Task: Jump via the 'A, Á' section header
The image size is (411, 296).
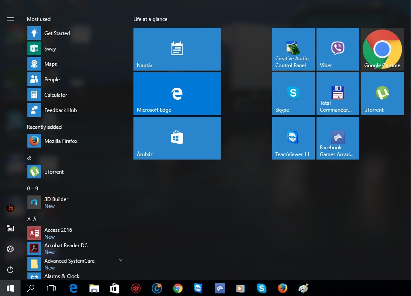Action: click(32, 219)
